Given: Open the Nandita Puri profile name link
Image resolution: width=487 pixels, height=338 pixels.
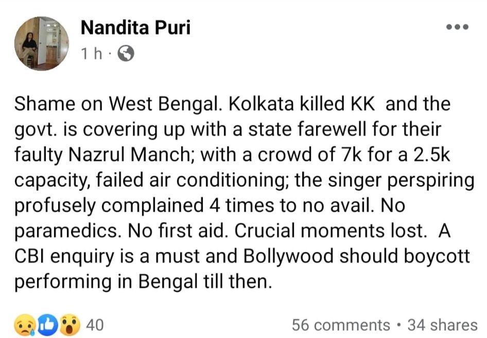Looking at the screenshot, I should point(135,28).
